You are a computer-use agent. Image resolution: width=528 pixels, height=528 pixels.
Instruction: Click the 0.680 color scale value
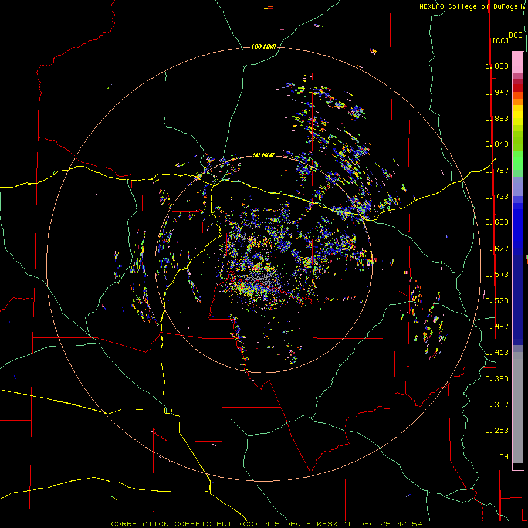pyautogui.click(x=497, y=222)
